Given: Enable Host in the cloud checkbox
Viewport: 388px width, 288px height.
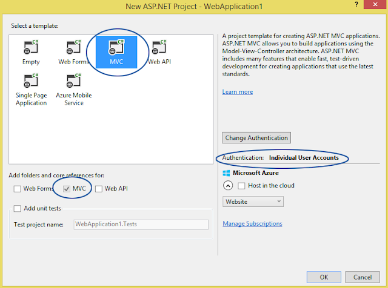Looking at the screenshot, I should click(x=241, y=186).
